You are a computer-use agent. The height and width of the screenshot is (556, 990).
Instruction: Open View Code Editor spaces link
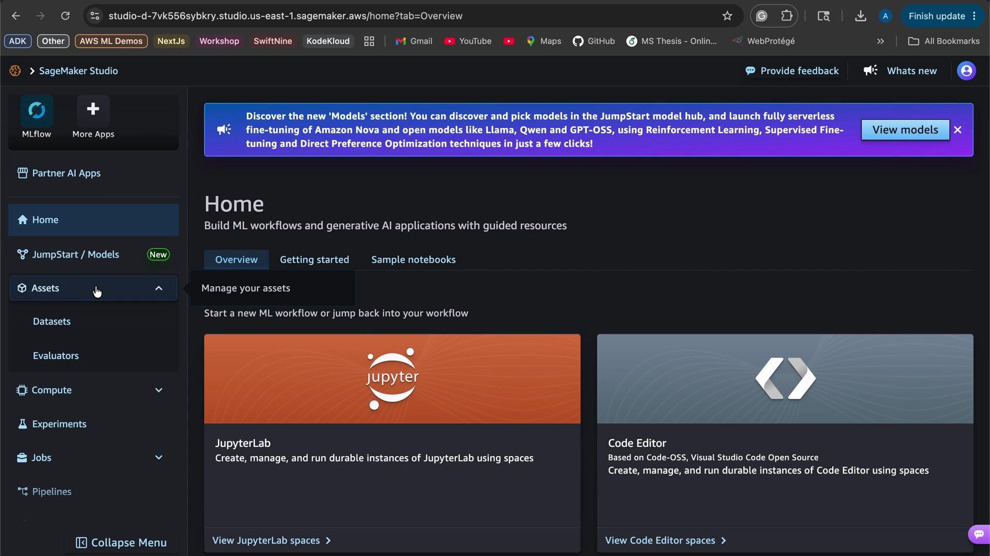(666, 541)
